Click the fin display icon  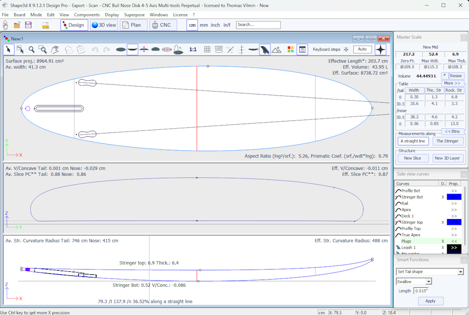point(265,50)
